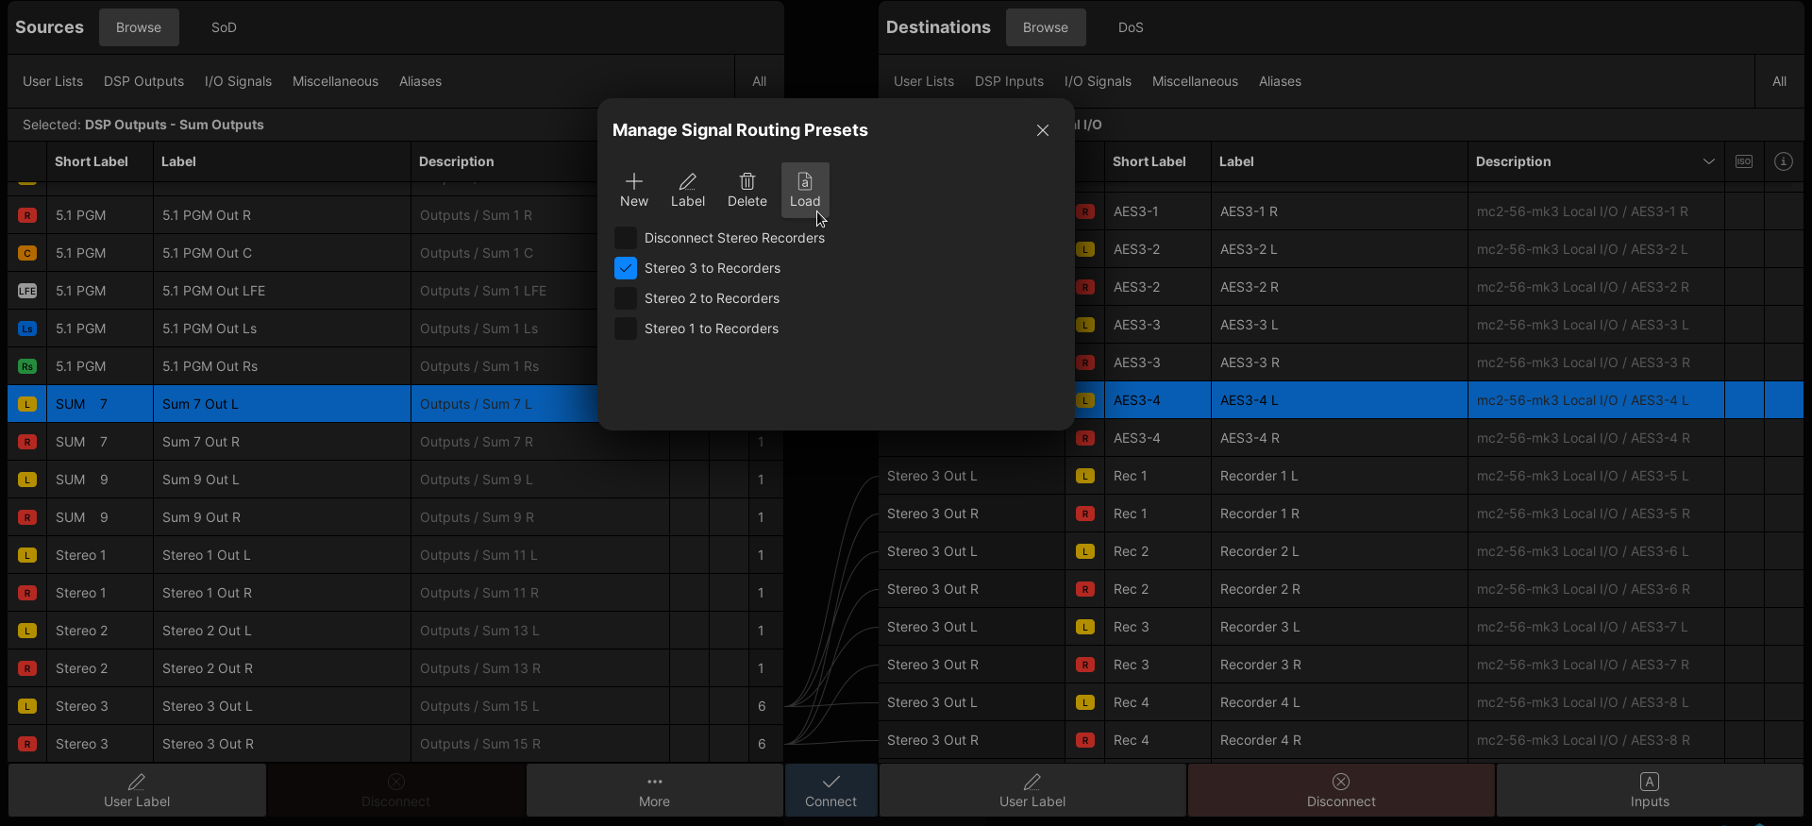Click the ISO column header icon

[1744, 161]
